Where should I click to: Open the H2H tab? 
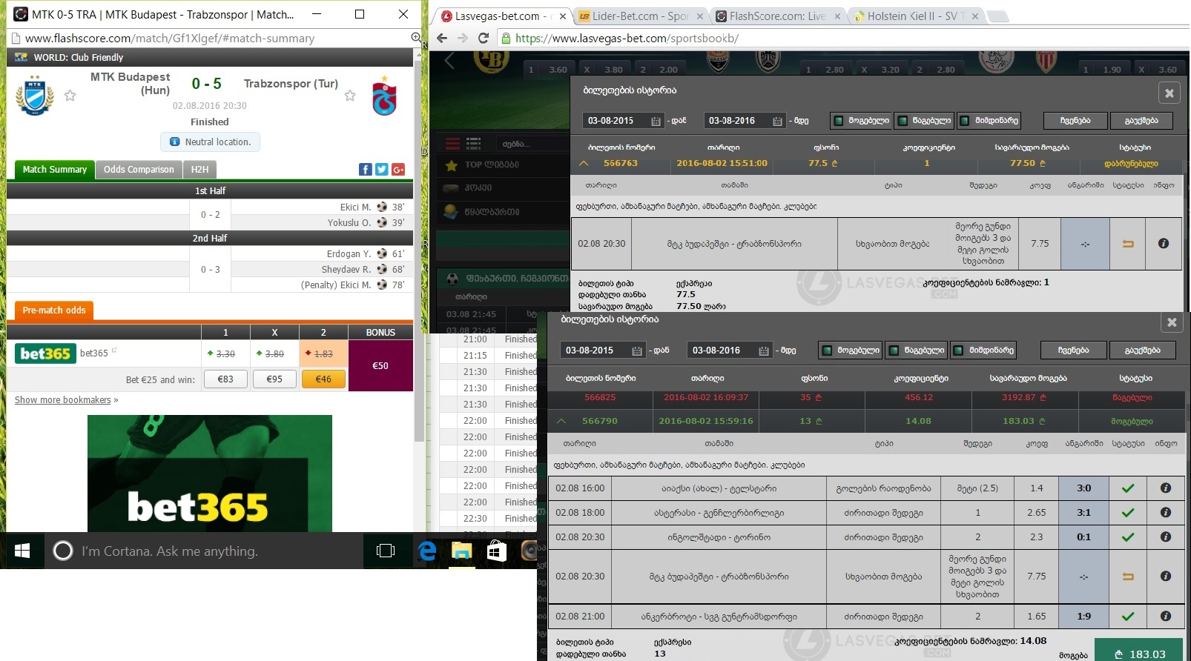[199, 170]
